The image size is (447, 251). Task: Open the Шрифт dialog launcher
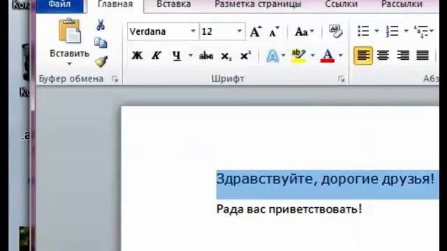point(342,79)
